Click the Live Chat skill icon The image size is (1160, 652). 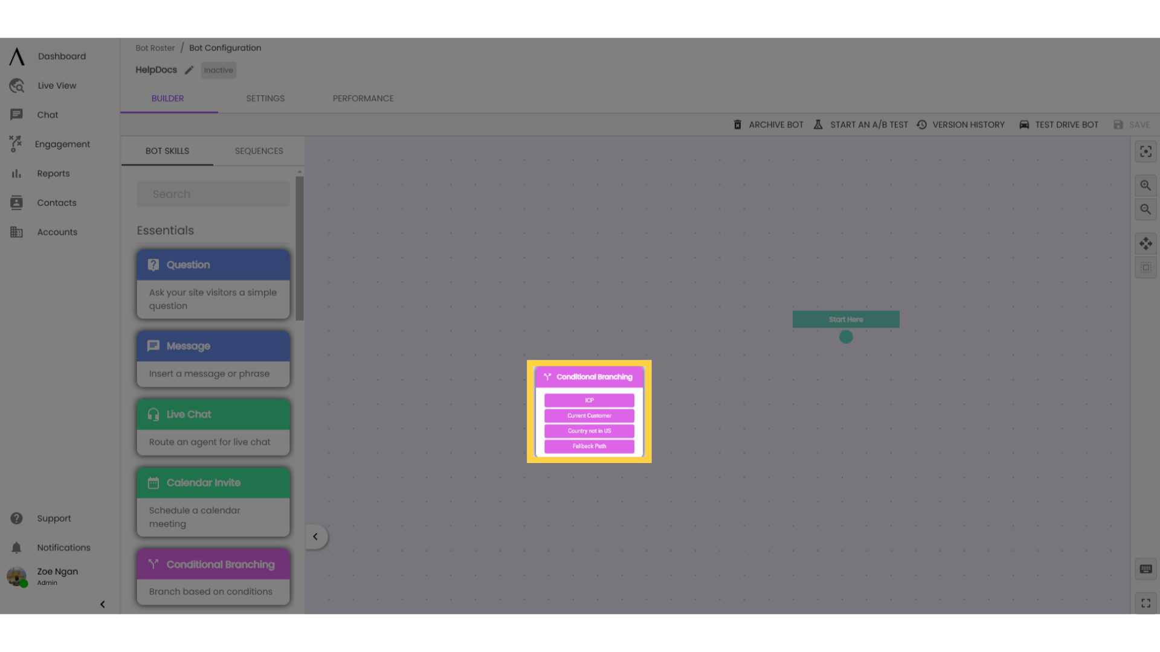[153, 414]
